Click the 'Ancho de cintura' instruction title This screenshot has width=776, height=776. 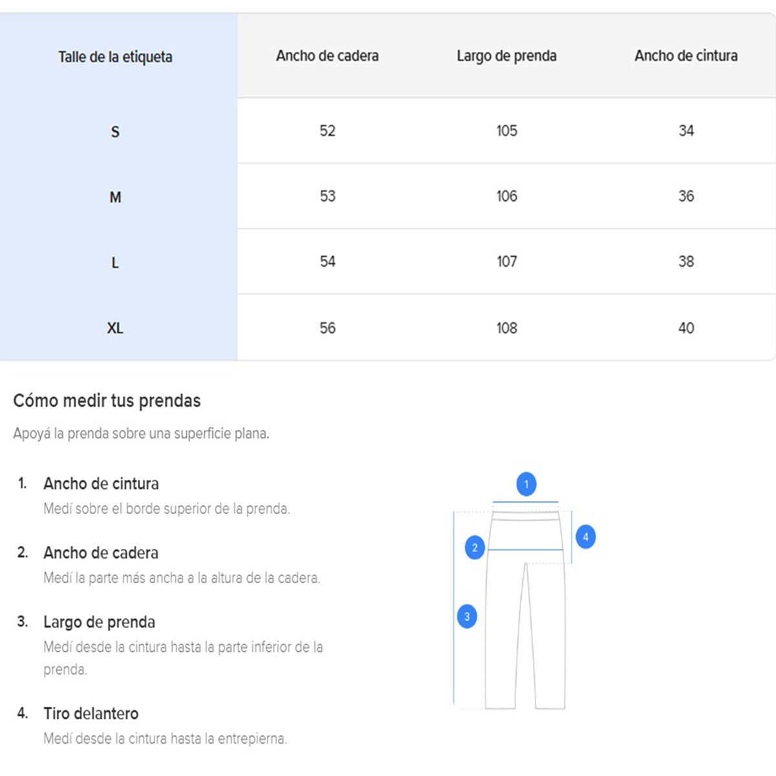101,484
